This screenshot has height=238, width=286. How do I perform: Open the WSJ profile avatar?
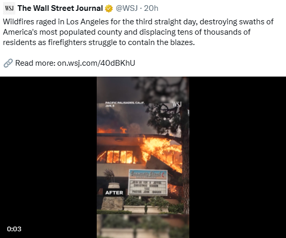(9, 8)
